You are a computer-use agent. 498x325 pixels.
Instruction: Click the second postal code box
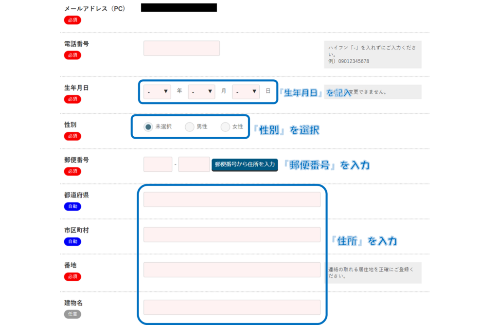click(194, 164)
